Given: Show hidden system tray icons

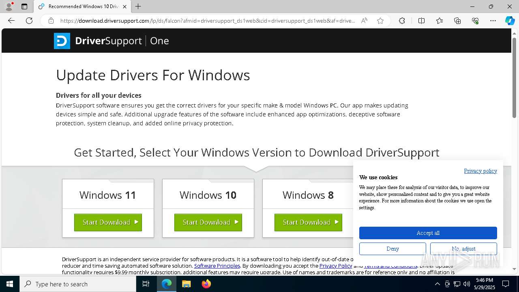Looking at the screenshot, I should coord(437,284).
